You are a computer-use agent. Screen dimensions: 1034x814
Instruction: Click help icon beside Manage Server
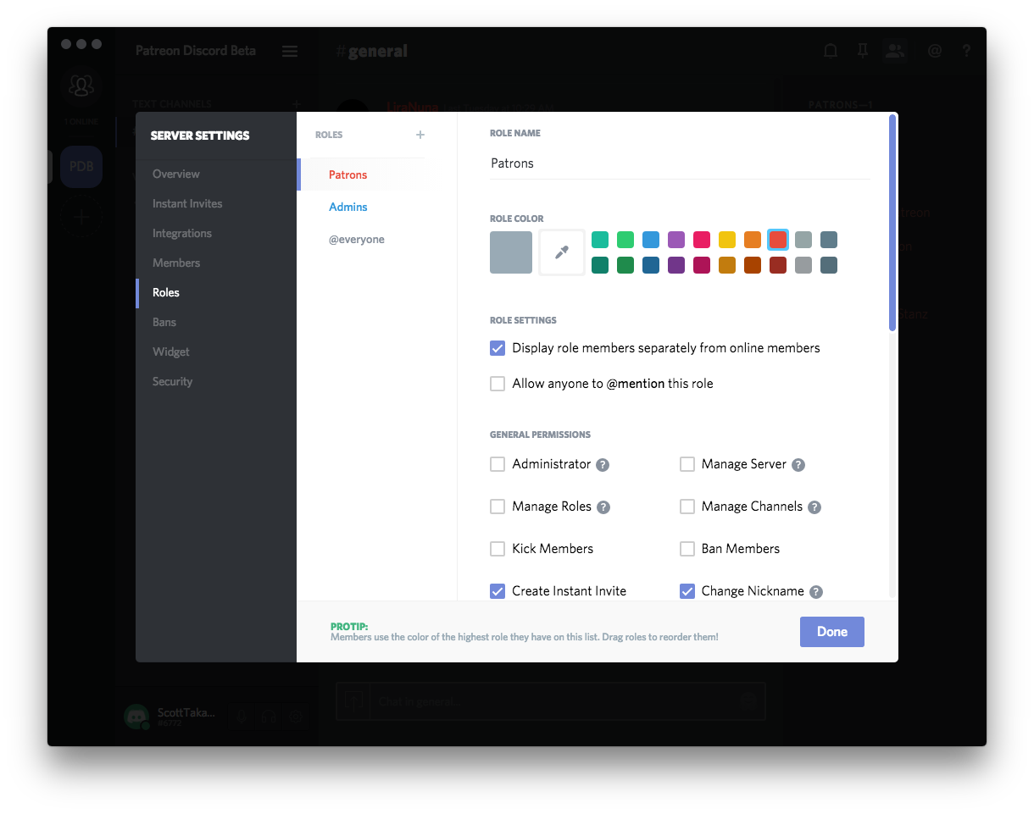point(798,465)
